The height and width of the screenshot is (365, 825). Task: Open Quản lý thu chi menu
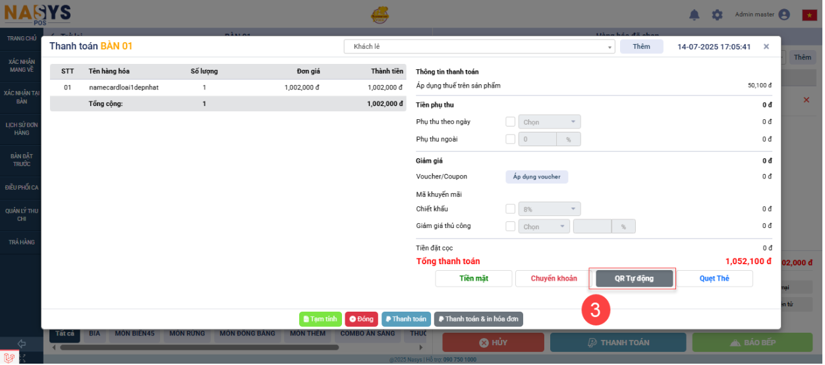point(22,215)
